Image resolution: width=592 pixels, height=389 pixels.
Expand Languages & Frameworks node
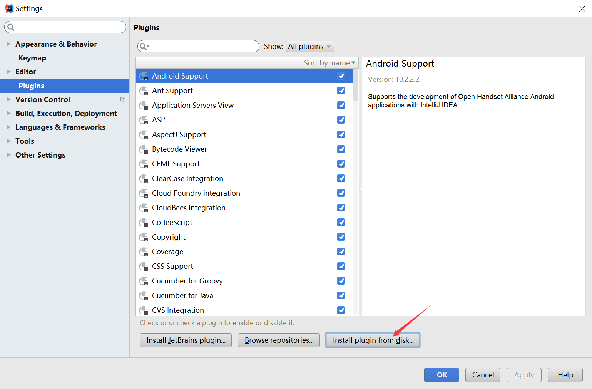pos(8,127)
